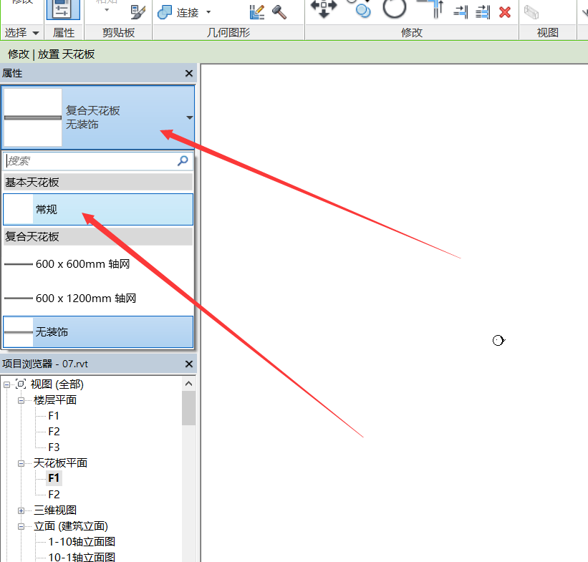Select the Move tool icon
Screen dimensions: 588x562
pyautogui.click(x=324, y=9)
